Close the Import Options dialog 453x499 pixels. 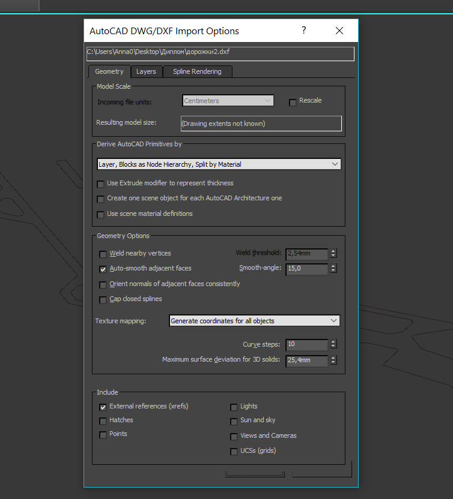click(339, 31)
